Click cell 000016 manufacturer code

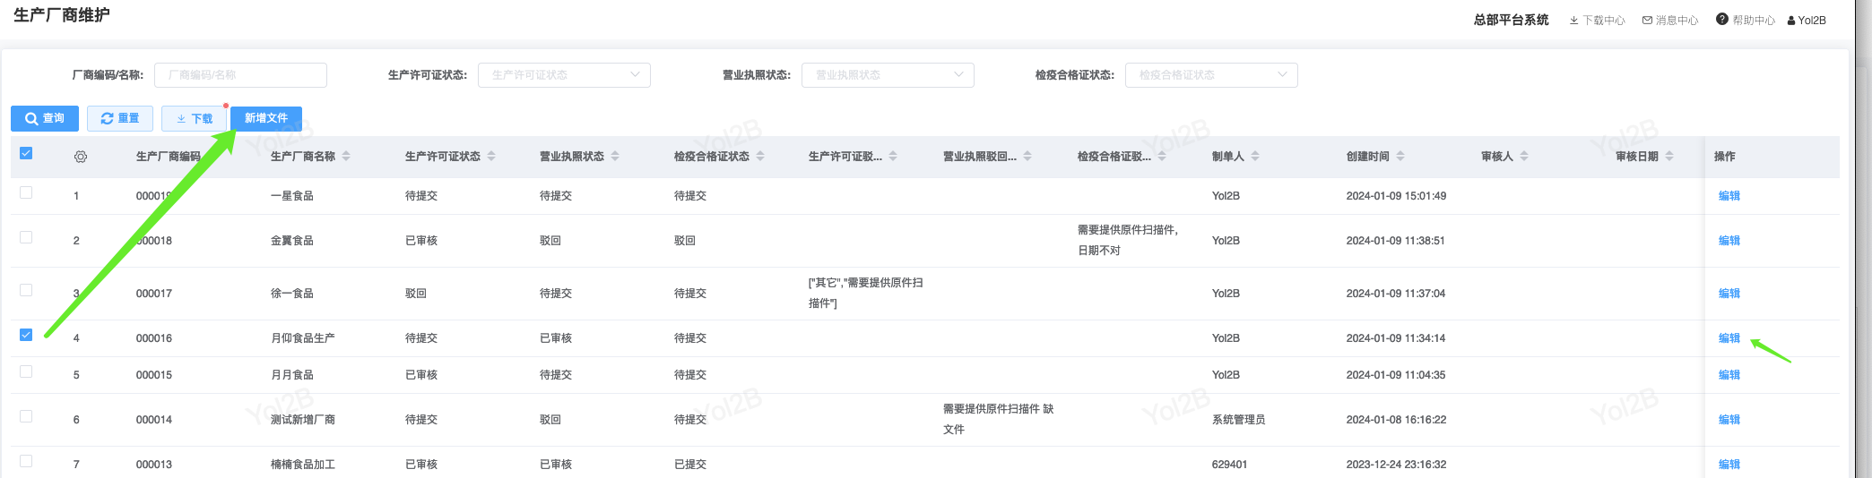[154, 338]
